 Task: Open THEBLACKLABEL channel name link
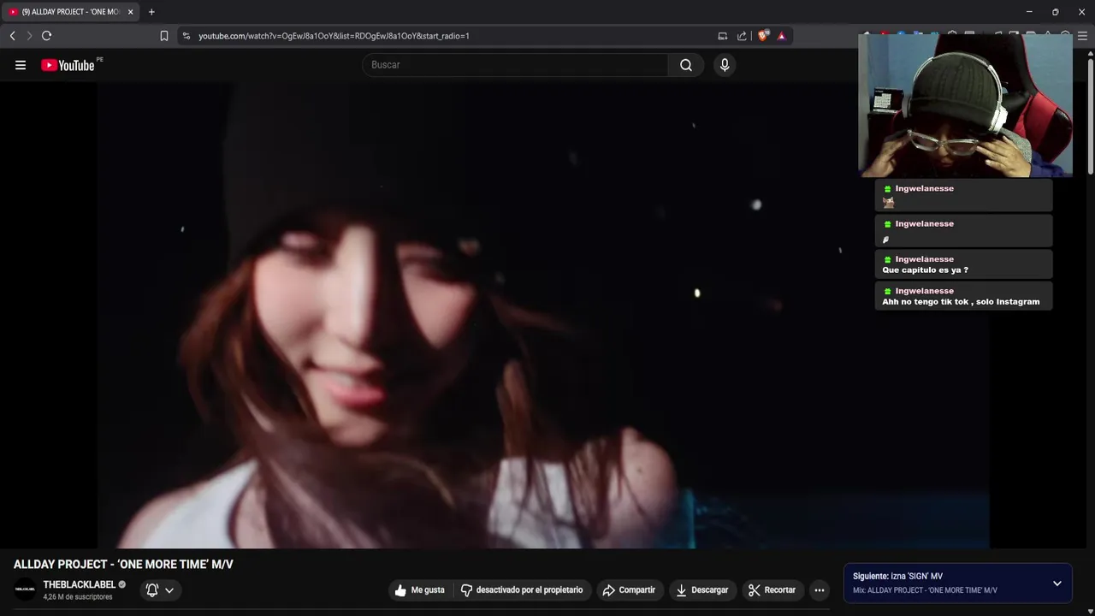(x=79, y=584)
